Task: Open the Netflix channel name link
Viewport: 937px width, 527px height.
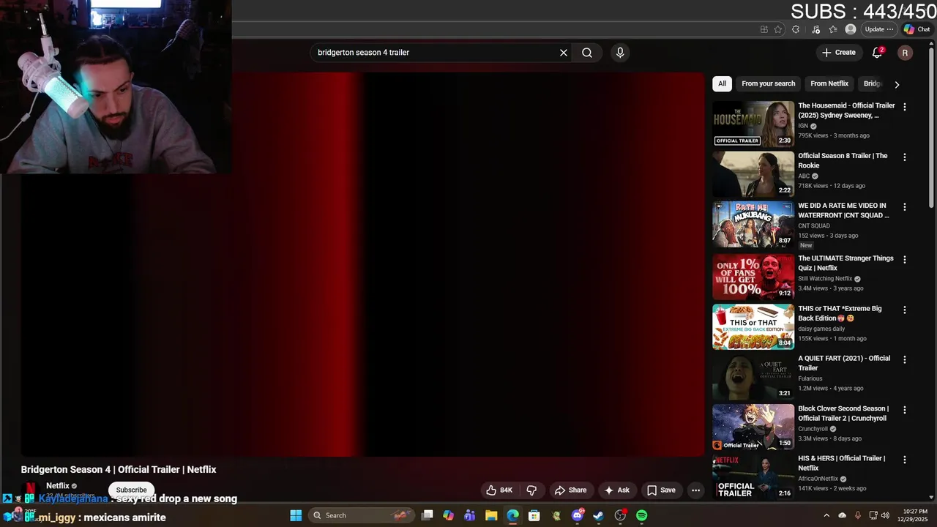Action: point(57,485)
